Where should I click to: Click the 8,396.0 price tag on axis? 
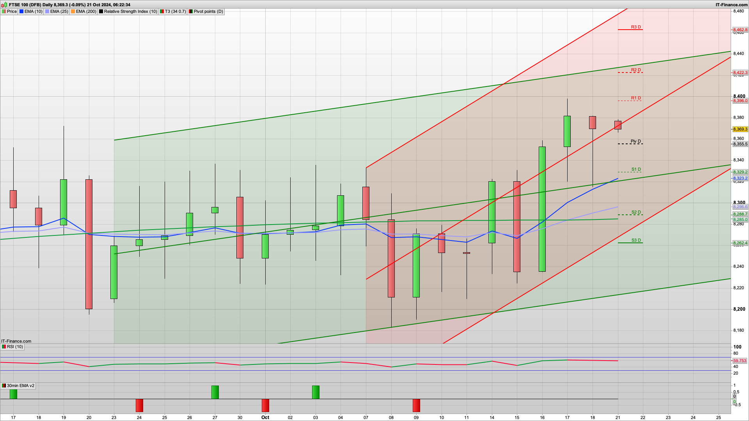pos(740,101)
